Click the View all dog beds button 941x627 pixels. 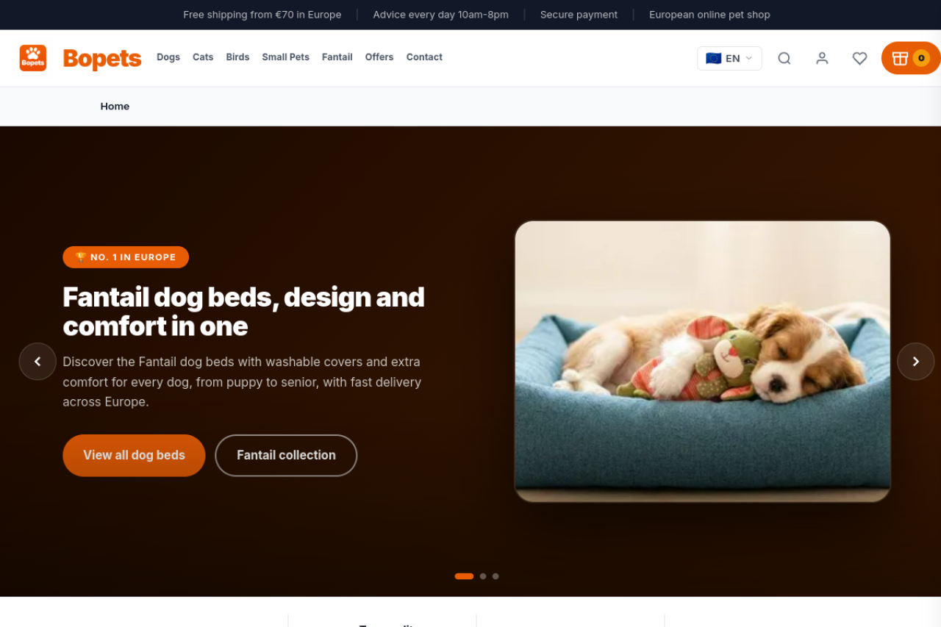[134, 455]
